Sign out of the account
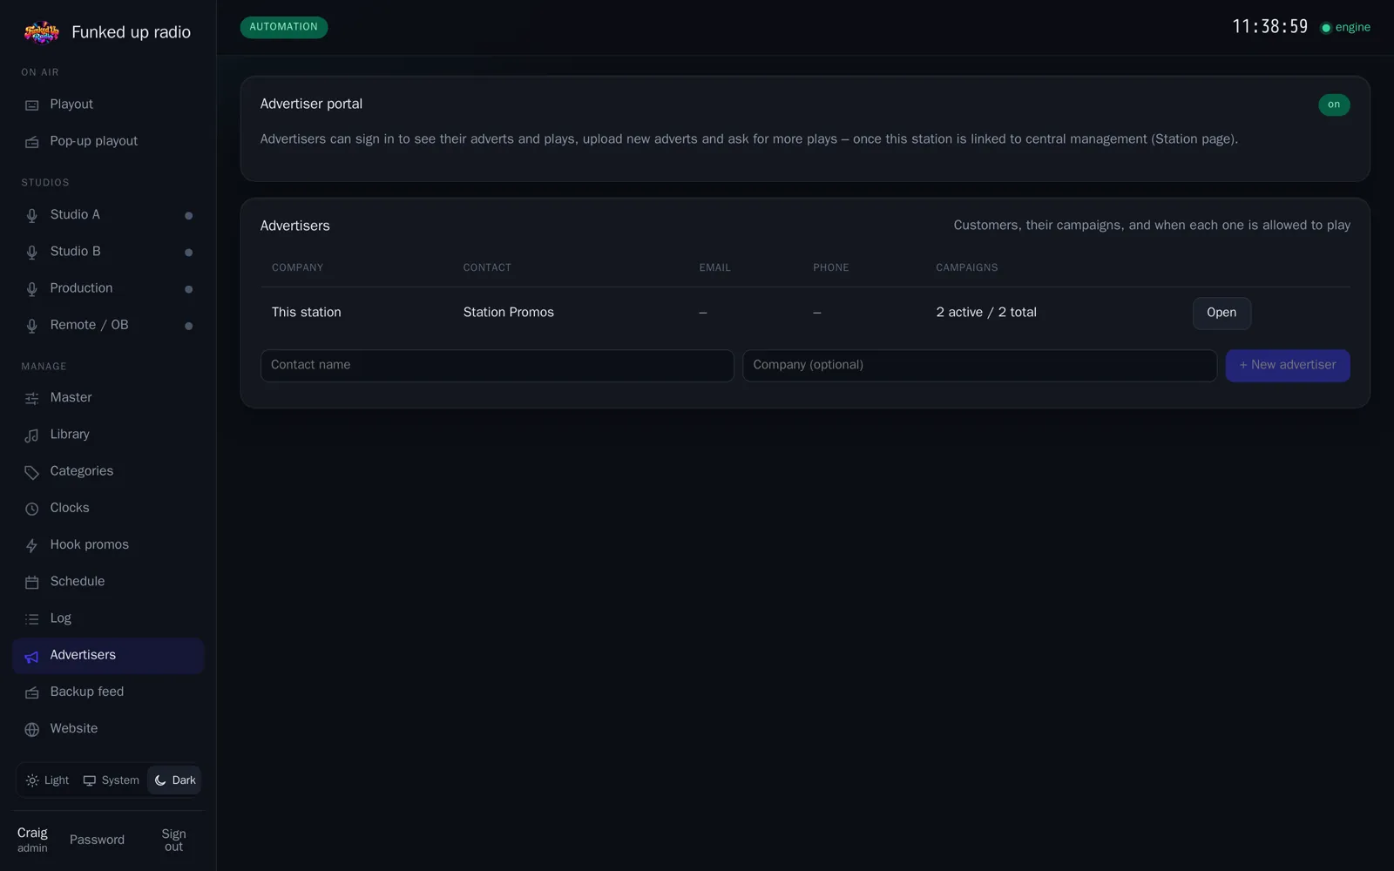The height and width of the screenshot is (871, 1394). click(x=173, y=841)
